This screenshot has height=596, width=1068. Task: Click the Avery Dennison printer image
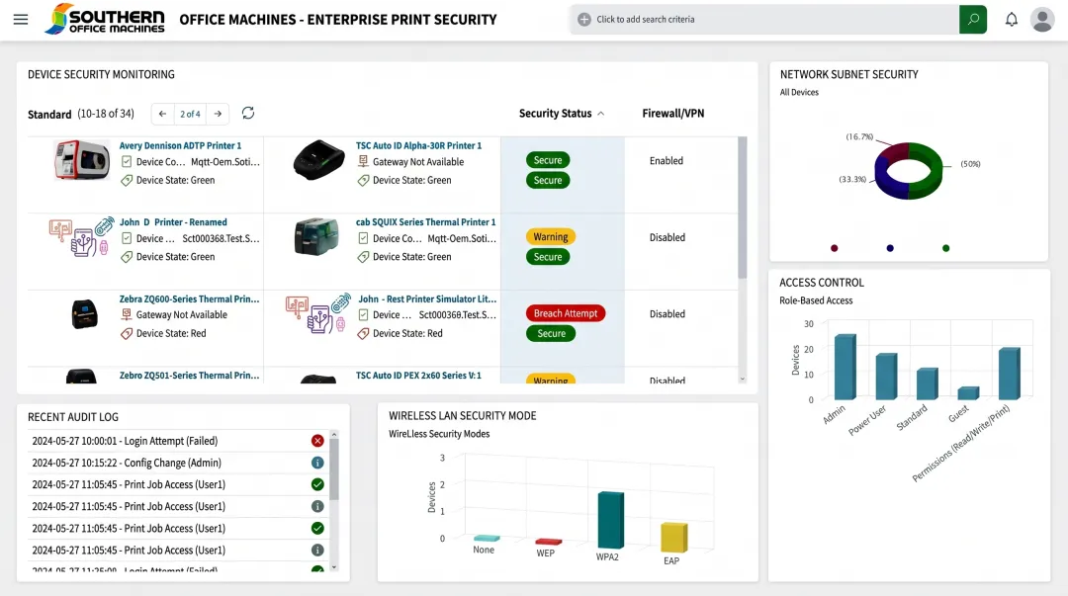(x=82, y=160)
